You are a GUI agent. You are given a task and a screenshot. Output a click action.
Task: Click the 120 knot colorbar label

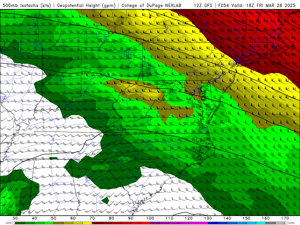(189, 218)
